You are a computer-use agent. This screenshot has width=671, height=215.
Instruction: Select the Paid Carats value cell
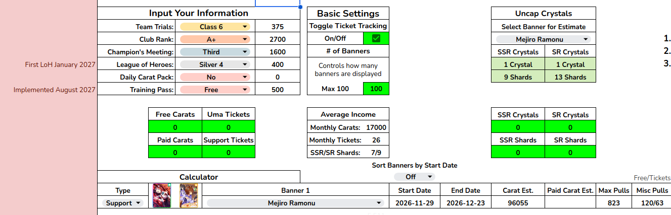pyautogui.click(x=175, y=152)
